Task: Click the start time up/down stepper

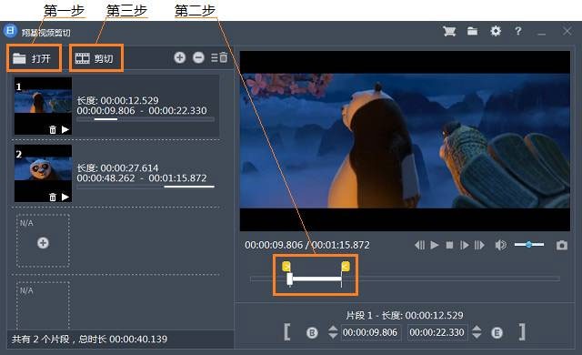Action: [333, 332]
